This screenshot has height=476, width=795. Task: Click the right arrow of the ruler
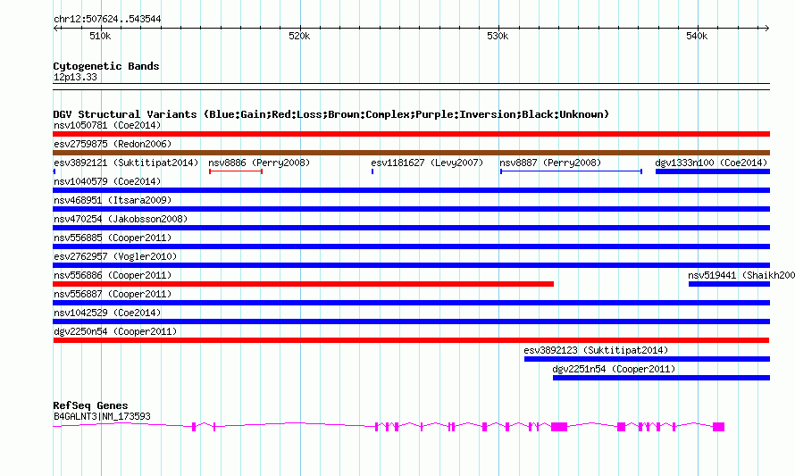(767, 28)
